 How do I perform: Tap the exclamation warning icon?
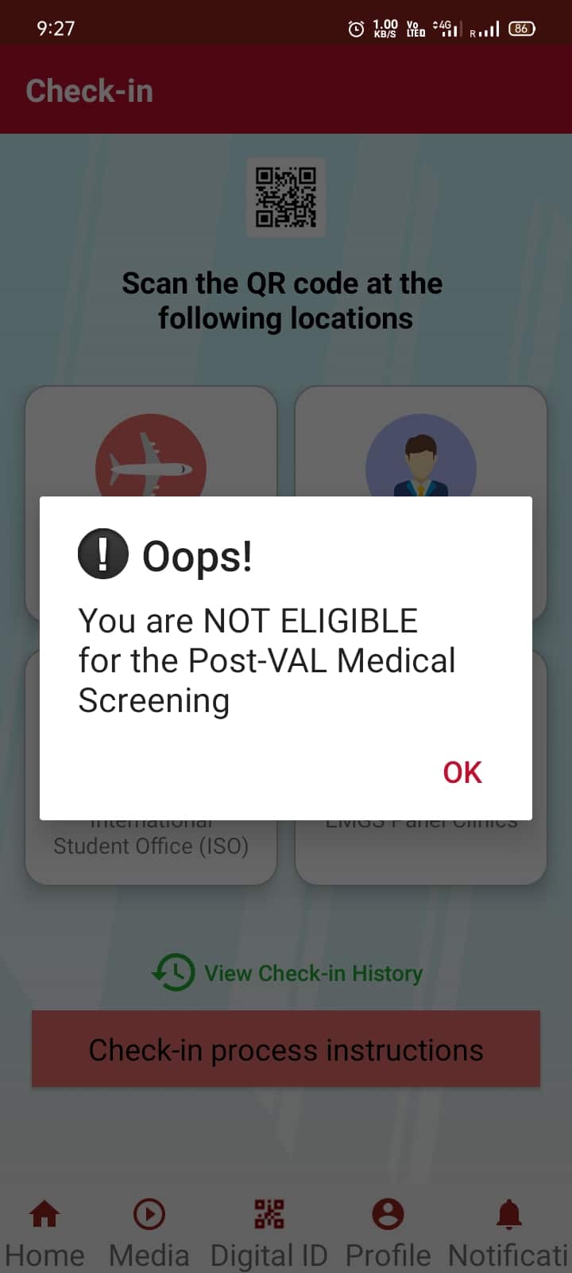tap(103, 554)
